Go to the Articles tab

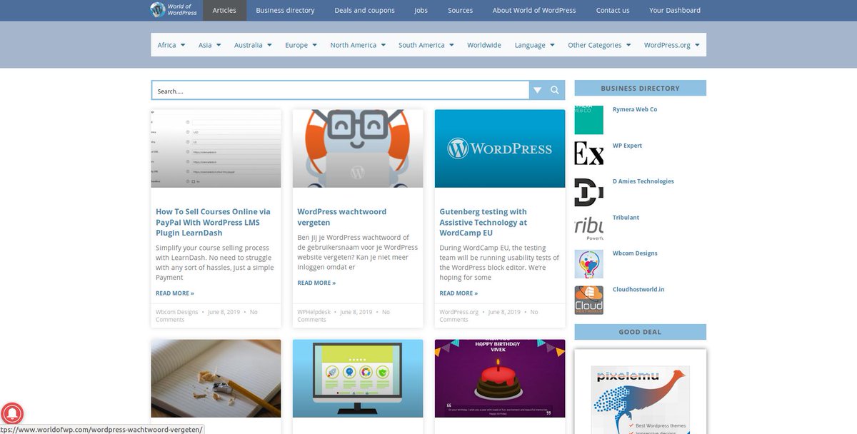coord(224,10)
